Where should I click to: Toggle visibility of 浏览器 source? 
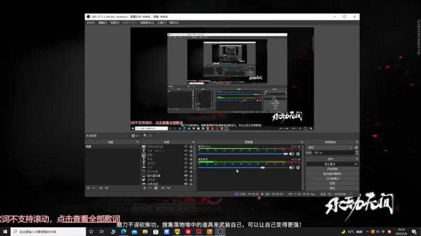(x=186, y=180)
